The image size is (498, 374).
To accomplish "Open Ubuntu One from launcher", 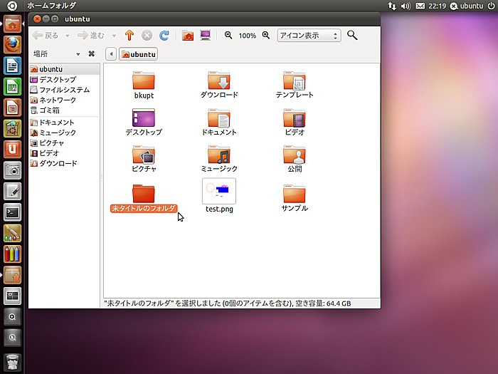I will (12, 149).
